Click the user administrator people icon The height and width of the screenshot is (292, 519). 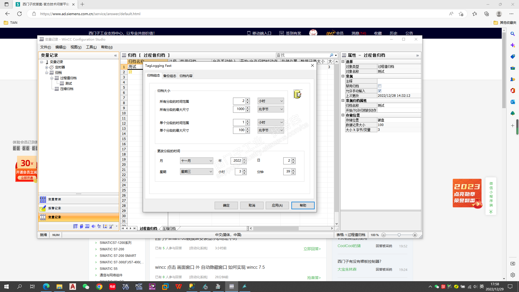tap(81, 226)
